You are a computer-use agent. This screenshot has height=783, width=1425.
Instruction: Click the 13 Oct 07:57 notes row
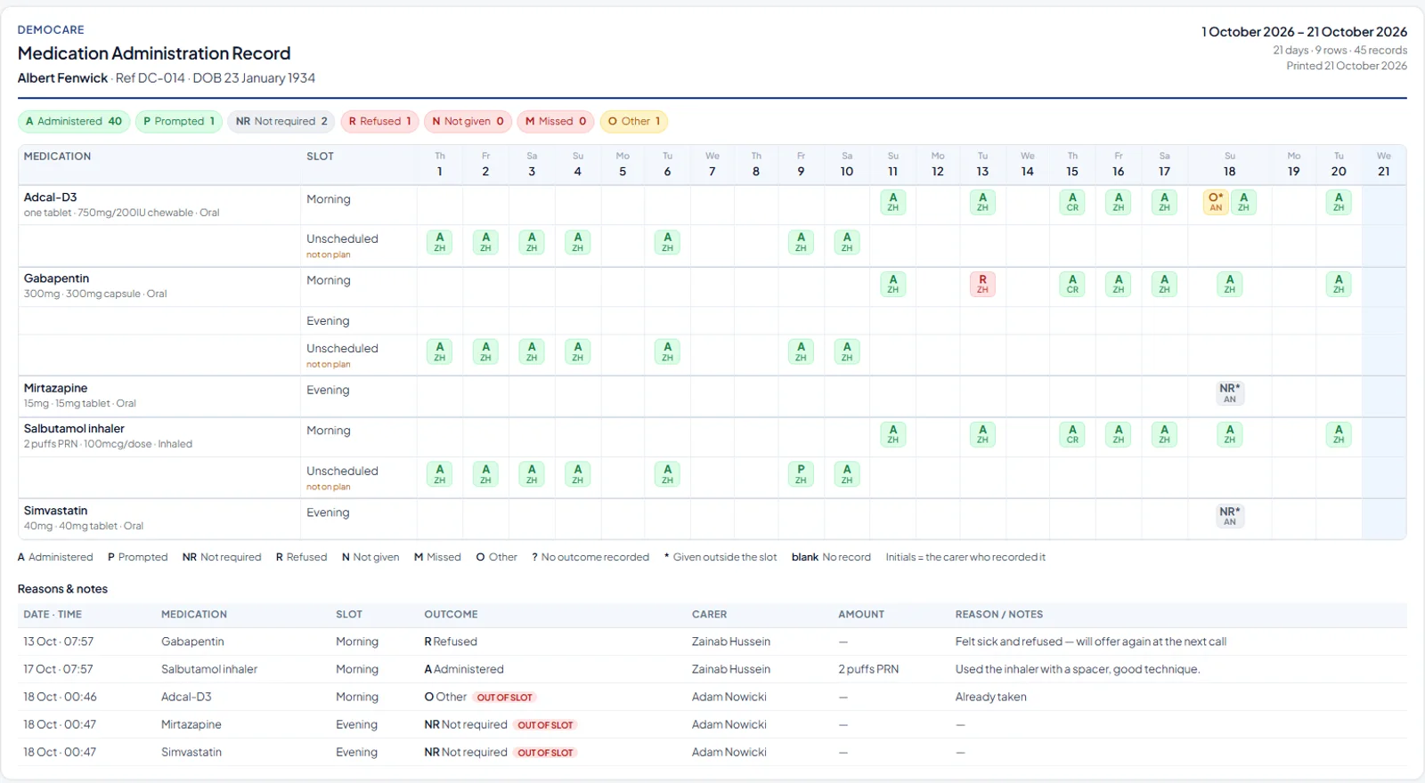(x=712, y=642)
